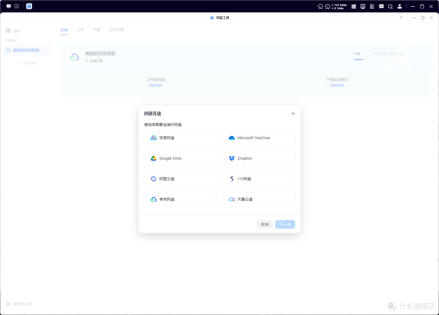Click 选择文件 under 上传至网盘
439x315 pixels.
[155, 85]
